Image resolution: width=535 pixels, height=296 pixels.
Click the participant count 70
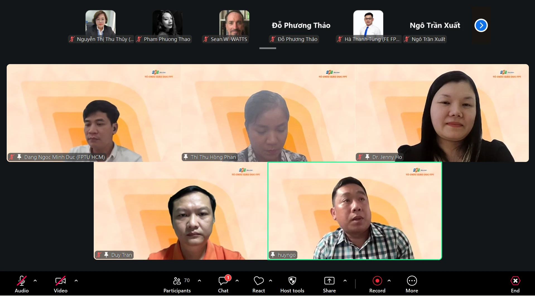(x=187, y=280)
